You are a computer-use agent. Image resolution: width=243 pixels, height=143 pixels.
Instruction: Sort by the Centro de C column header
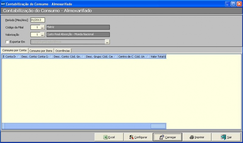coord(125,57)
